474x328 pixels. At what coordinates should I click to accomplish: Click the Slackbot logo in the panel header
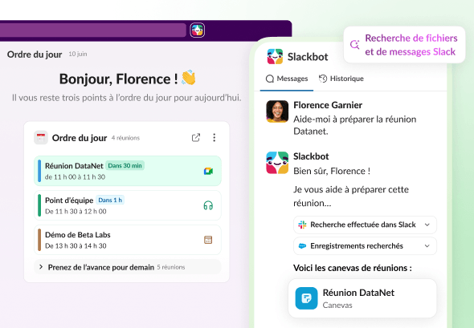(275, 56)
